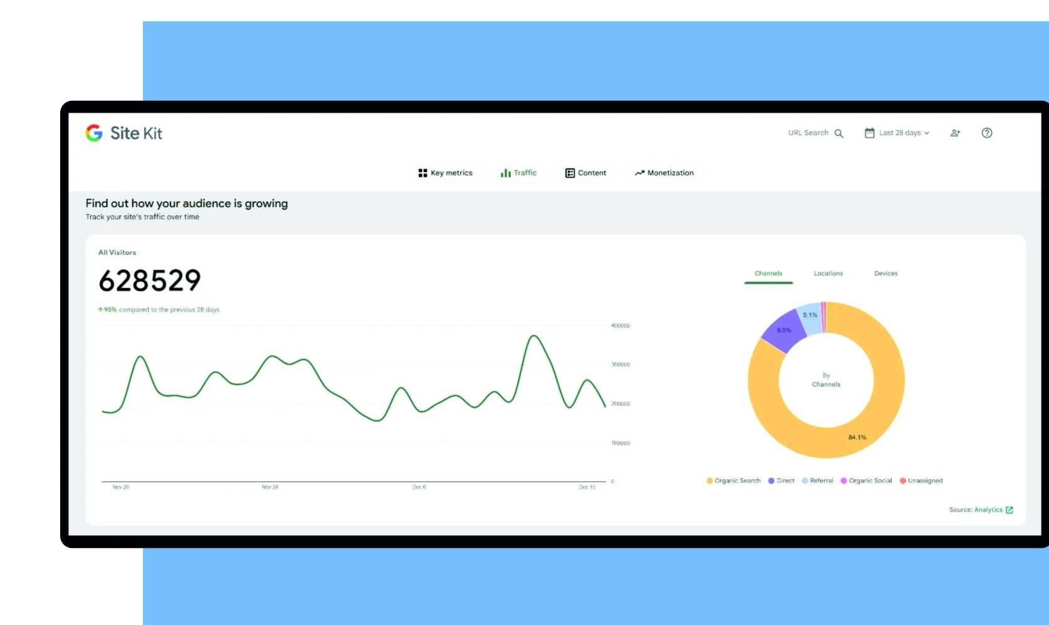Go to the Key metrics section

pos(445,173)
